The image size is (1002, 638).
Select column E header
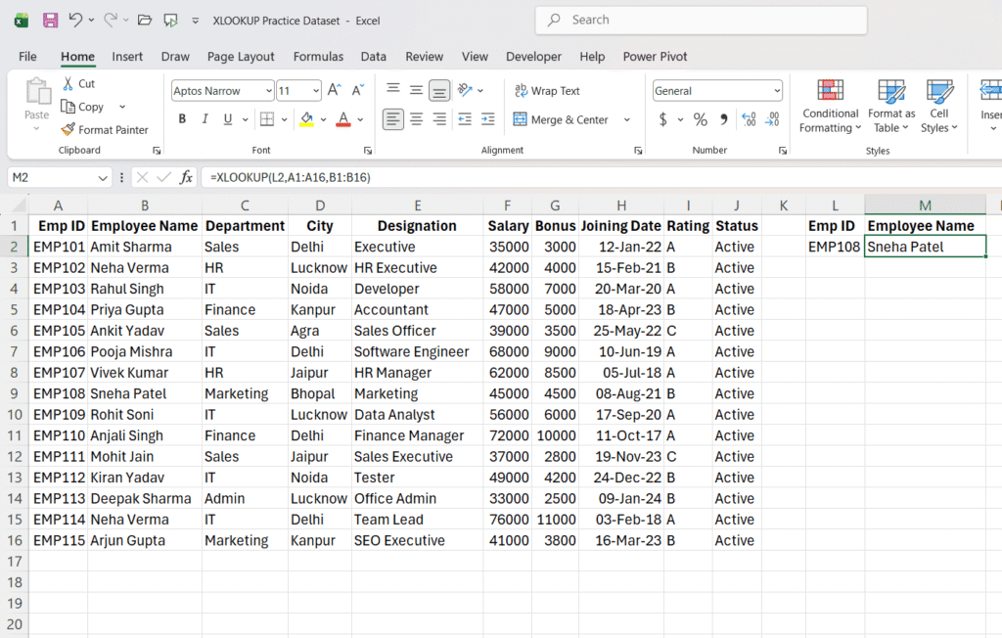[417, 205]
